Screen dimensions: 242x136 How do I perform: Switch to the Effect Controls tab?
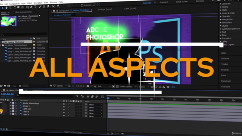click(23, 12)
